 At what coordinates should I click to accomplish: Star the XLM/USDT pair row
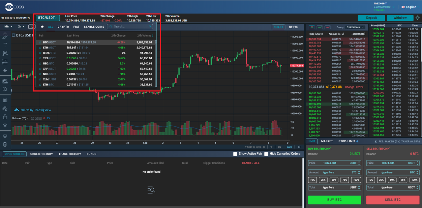click(x=40, y=79)
